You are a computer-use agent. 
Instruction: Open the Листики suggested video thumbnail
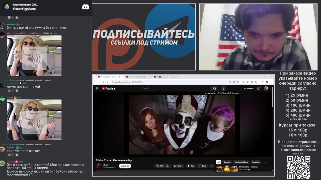[227, 168]
